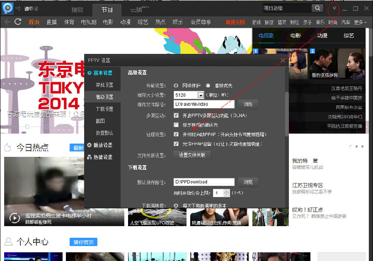Click the refresh page icon
The image size is (373, 261).
click(x=18, y=22)
